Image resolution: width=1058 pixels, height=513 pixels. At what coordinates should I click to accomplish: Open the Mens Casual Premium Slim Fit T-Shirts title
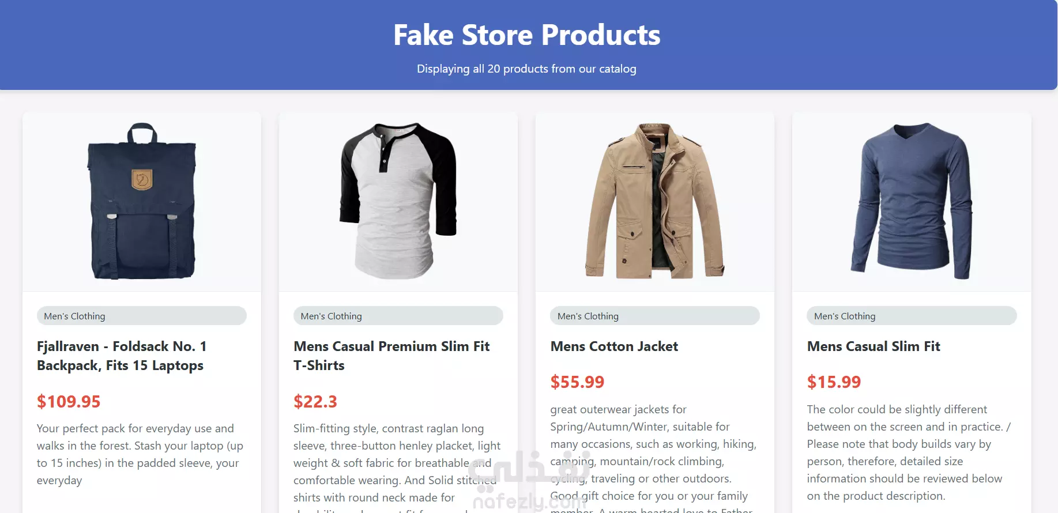pyautogui.click(x=391, y=356)
